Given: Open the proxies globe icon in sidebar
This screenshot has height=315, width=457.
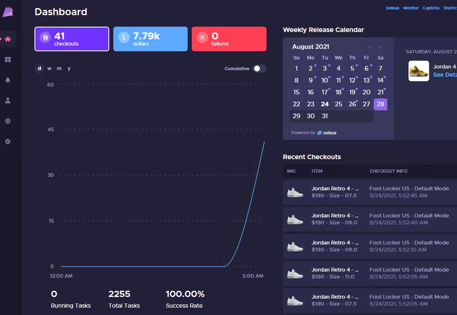Looking at the screenshot, I should click(8, 121).
